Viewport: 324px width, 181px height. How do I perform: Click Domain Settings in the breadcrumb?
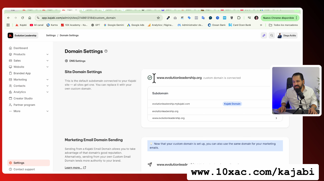(x=69, y=35)
